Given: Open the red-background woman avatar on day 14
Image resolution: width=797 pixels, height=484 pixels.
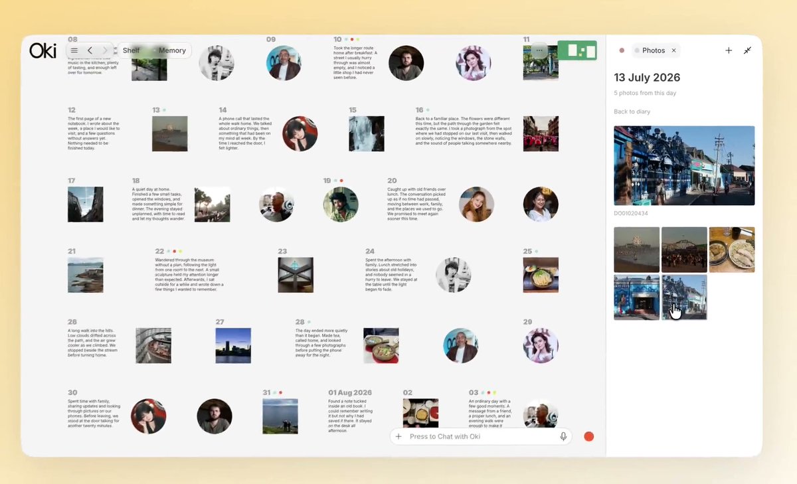Looking at the screenshot, I should [300, 133].
